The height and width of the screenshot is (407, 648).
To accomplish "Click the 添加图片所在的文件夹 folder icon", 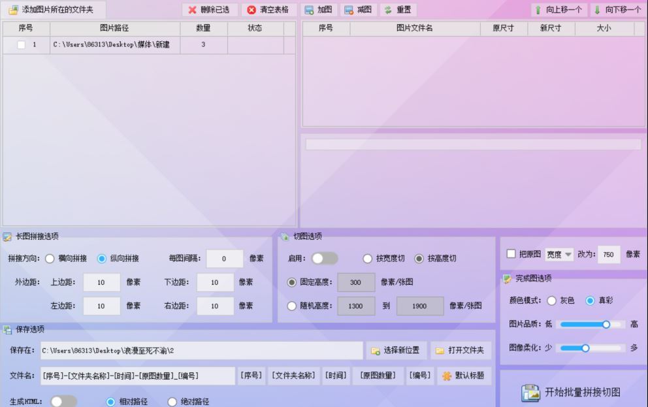I will 13,10.
